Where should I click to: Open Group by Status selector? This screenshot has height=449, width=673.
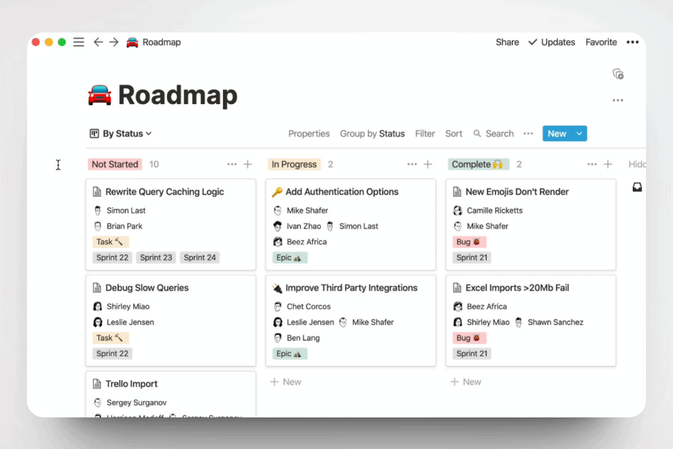372,133
